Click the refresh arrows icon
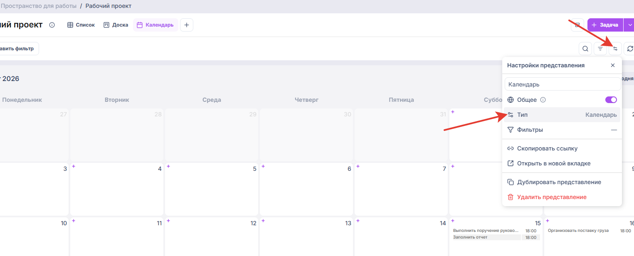The height and width of the screenshot is (256, 634). [630, 49]
